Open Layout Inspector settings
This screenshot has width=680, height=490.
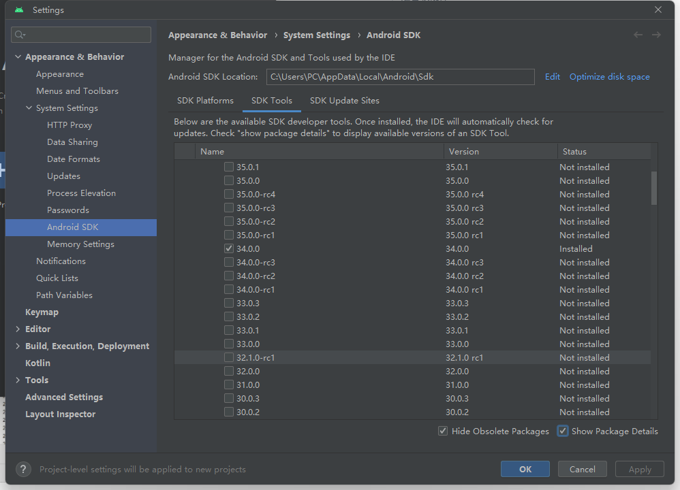coord(60,414)
